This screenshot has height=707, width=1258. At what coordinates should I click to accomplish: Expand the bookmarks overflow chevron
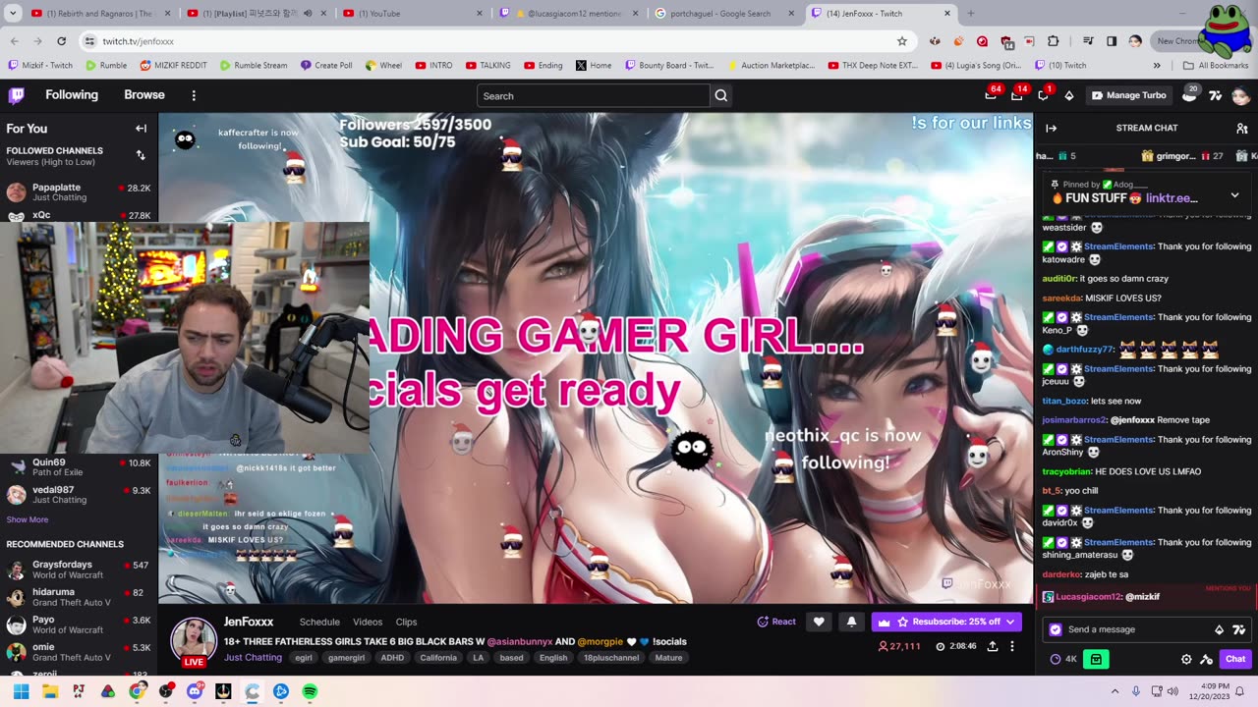[1157, 66]
